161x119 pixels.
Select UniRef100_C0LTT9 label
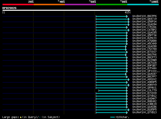144,90
